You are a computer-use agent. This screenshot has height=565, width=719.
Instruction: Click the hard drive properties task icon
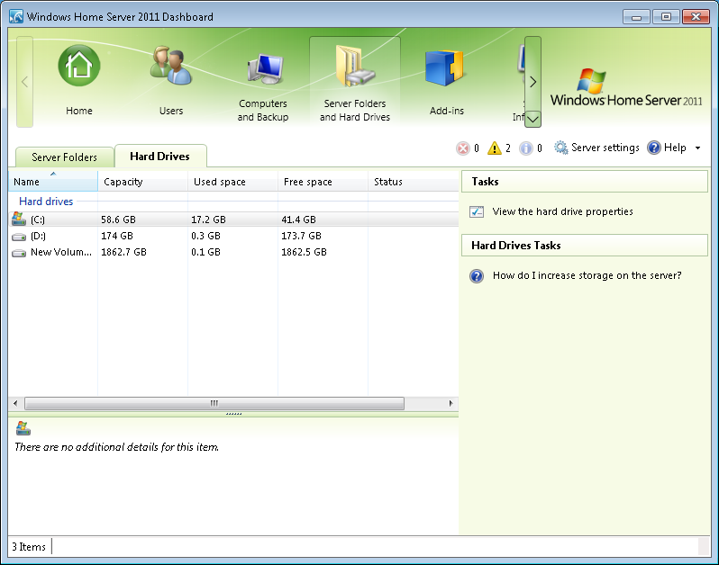[477, 211]
